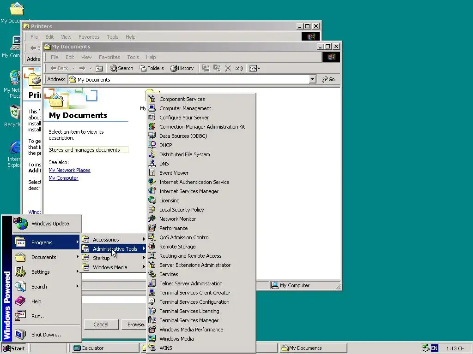Open the DNS console
Screen dimensions: 473x354
click(x=201, y=164)
